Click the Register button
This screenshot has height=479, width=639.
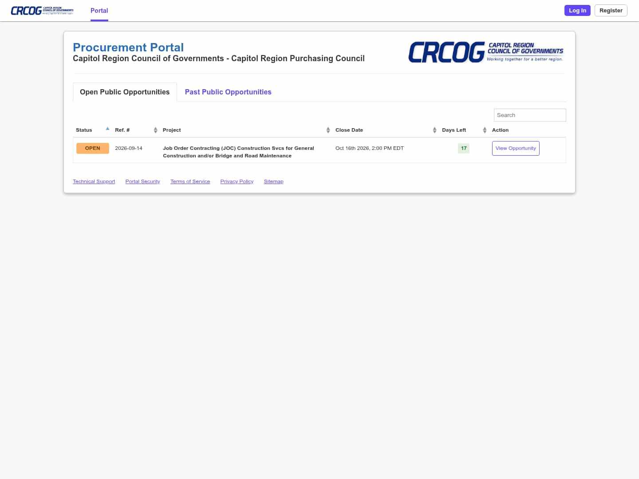point(611,11)
